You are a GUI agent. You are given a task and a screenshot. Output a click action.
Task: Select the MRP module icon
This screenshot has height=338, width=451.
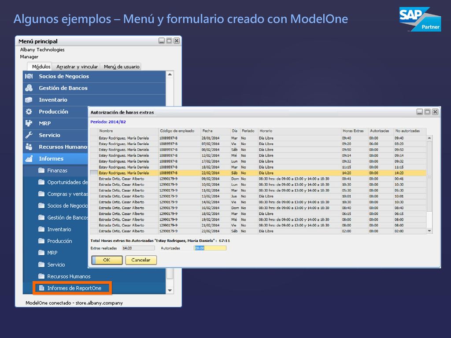tap(29, 123)
